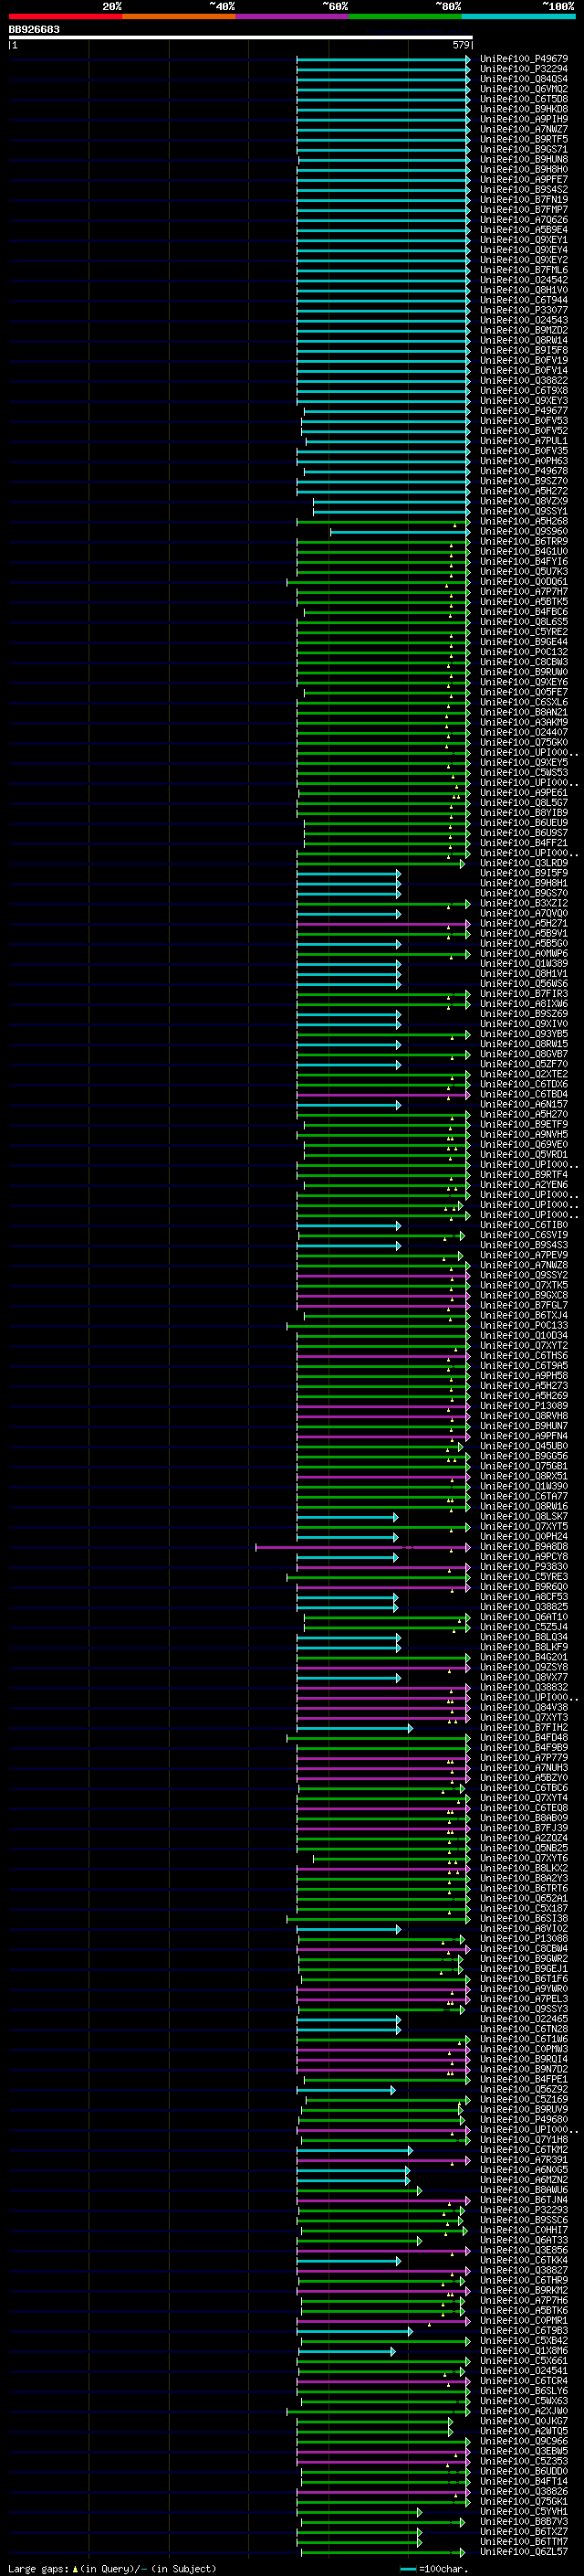
Task: Click the red ~20% identity legend segment
Action: (x=65, y=16)
